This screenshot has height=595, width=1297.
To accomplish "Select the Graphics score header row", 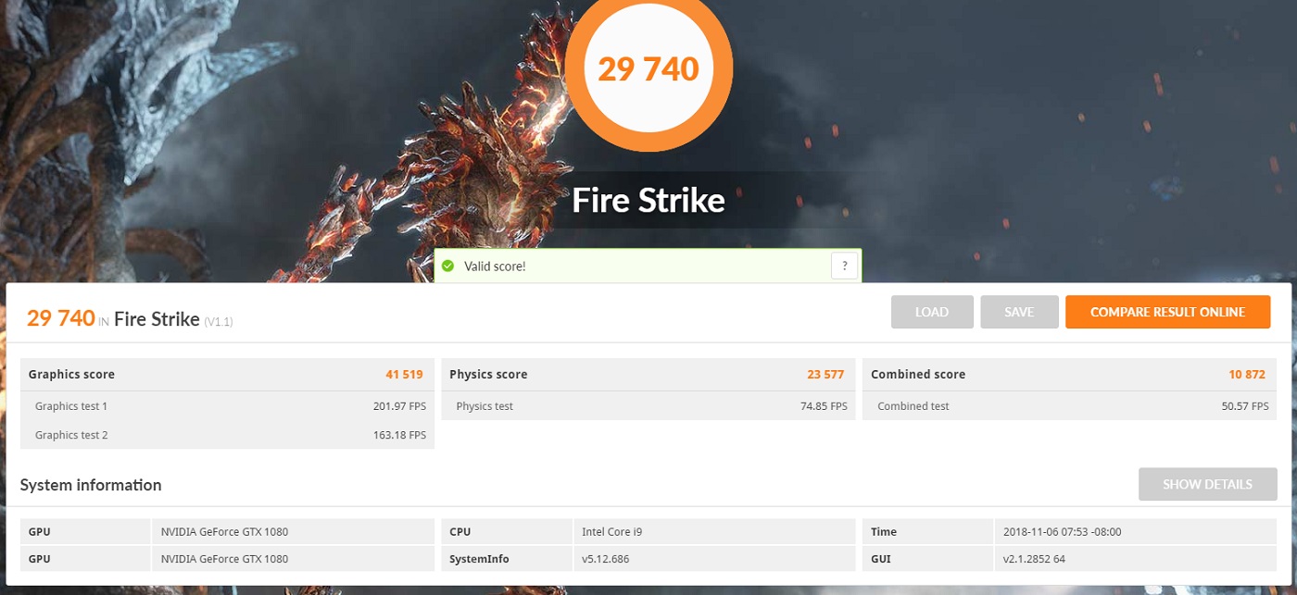I will point(227,375).
